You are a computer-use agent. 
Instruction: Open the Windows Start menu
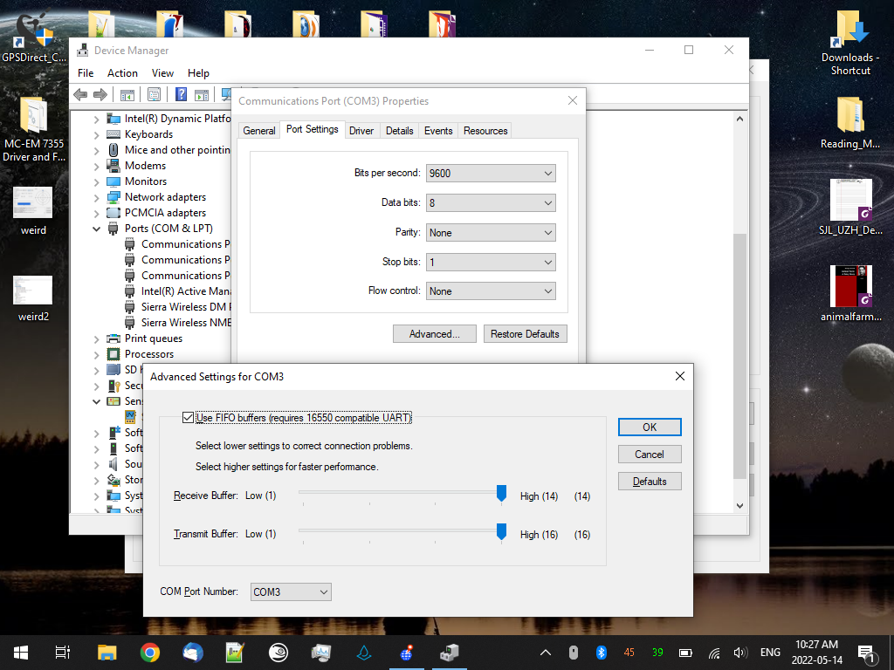point(21,653)
